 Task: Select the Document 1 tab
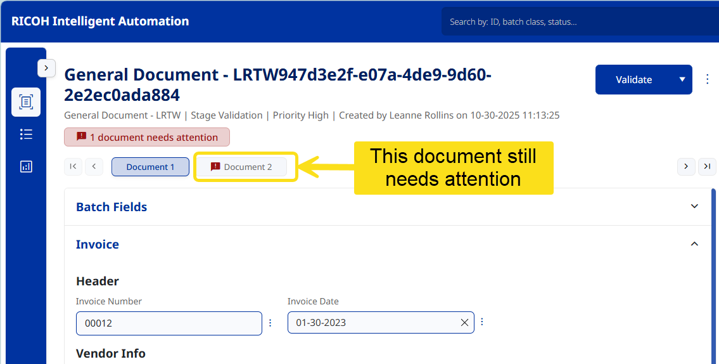[x=150, y=167]
